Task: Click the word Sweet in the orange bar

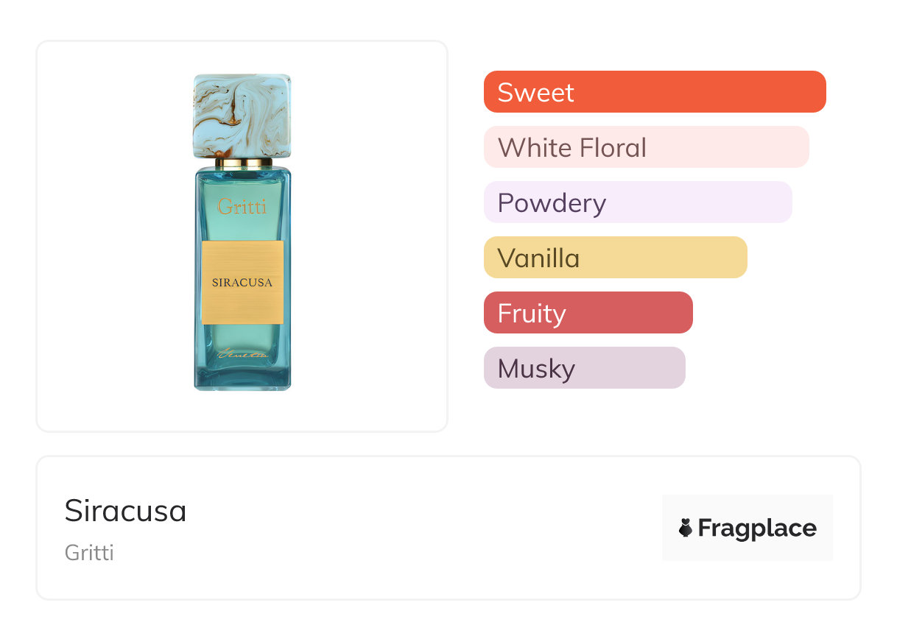Action: point(535,92)
